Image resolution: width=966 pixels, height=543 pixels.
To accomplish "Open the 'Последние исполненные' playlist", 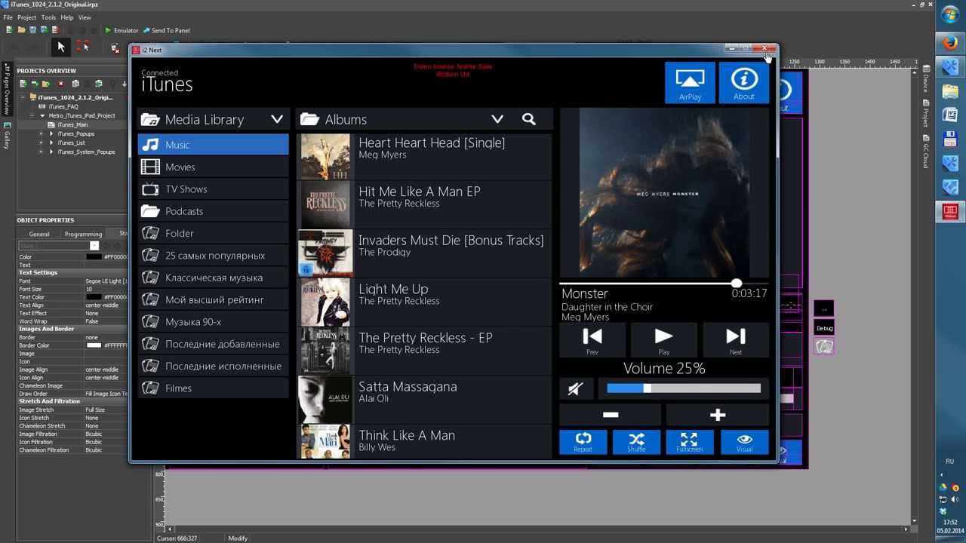I will pos(214,366).
